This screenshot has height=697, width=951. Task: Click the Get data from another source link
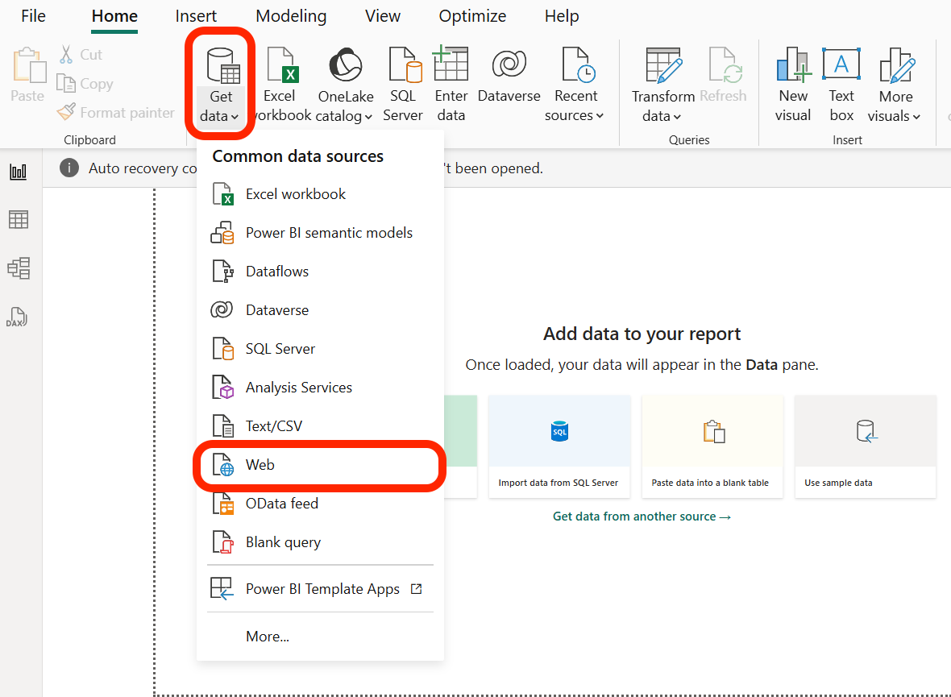[x=642, y=516]
